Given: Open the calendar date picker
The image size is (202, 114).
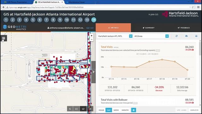Looking at the screenshot, I should (134, 110).
